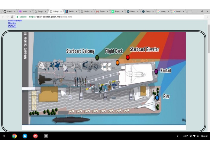
Task: Switch to the GitHub 'Creat' tab
Action: click(x=8, y=11)
